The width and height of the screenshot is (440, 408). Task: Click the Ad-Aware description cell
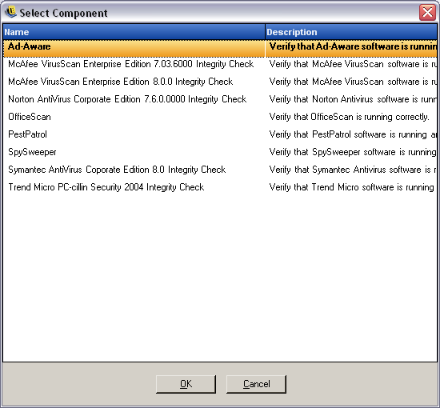[351, 49]
